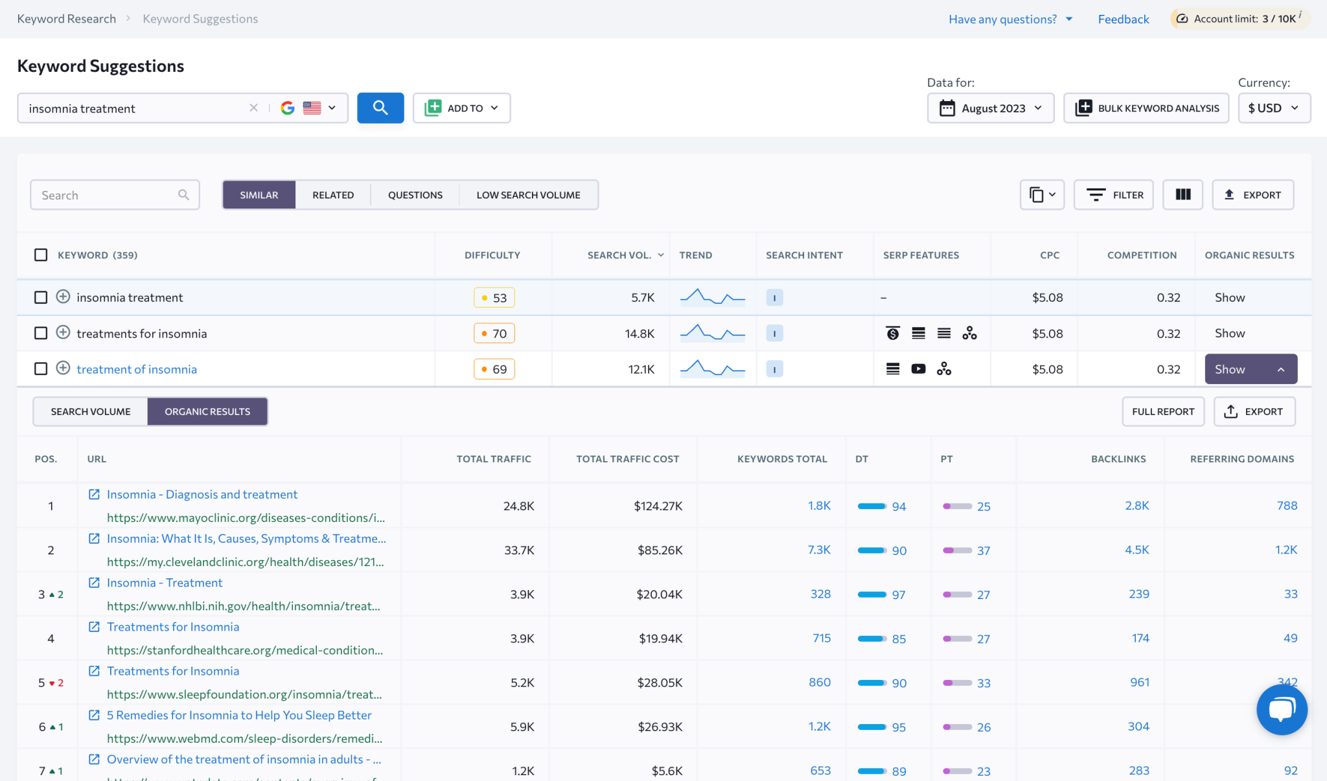Image resolution: width=1327 pixels, height=781 pixels.
Task: Run the blue keyword search magnifier
Action: pyautogui.click(x=380, y=108)
